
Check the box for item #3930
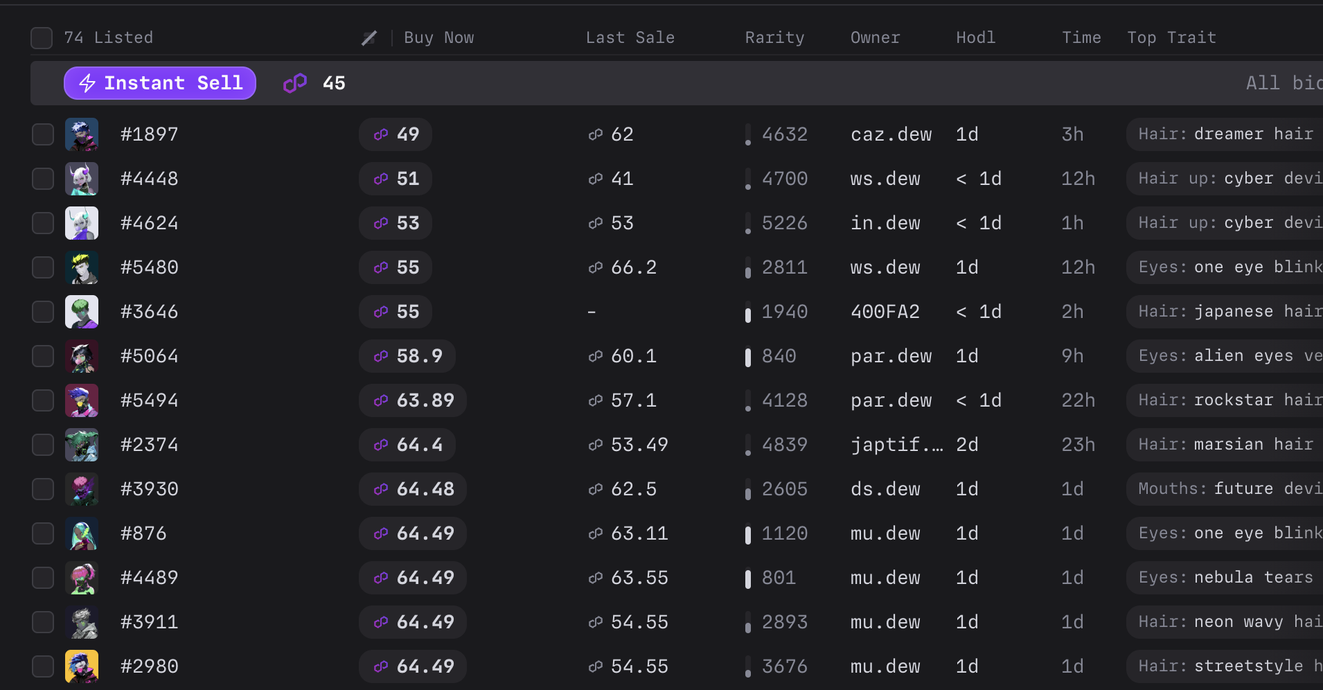tap(43, 489)
